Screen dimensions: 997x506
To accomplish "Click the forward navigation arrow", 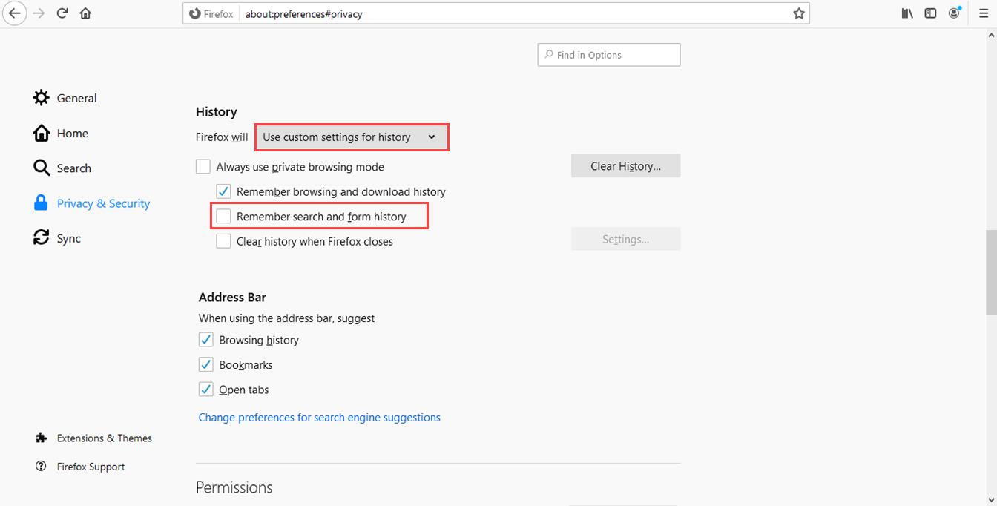I will (x=39, y=13).
